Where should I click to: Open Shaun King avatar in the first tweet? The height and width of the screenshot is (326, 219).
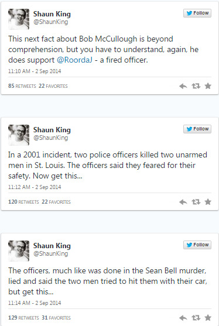pyautogui.click(x=19, y=19)
